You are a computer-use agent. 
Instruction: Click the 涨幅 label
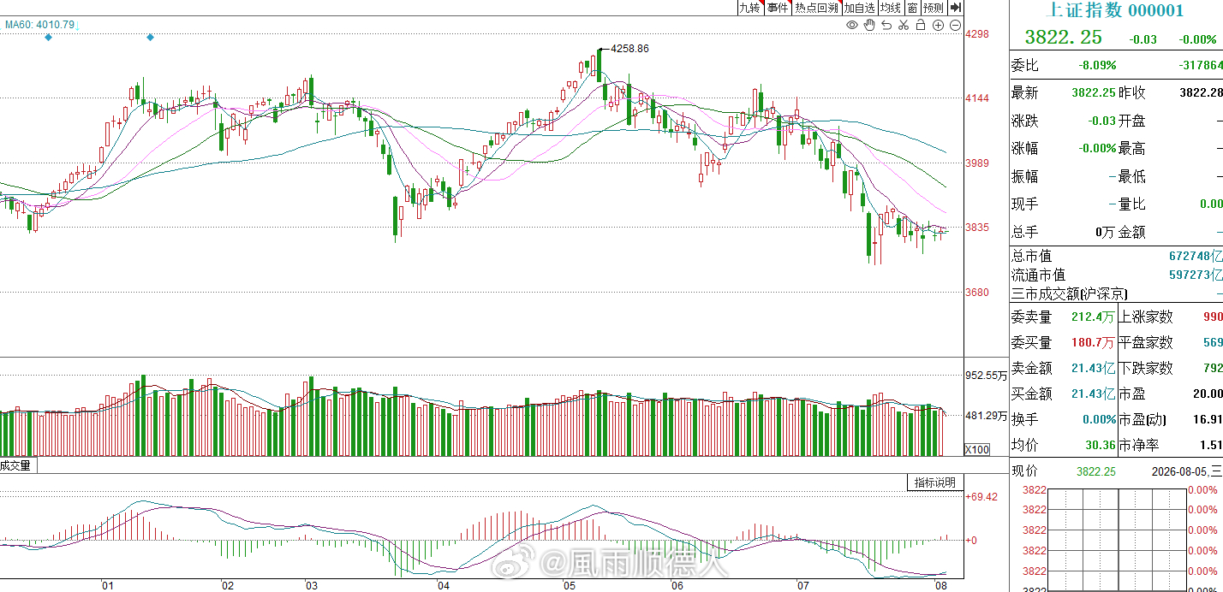point(1024,148)
